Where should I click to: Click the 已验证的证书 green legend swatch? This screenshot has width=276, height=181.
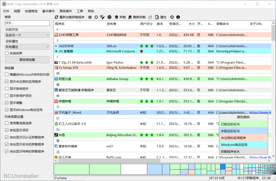244,124
